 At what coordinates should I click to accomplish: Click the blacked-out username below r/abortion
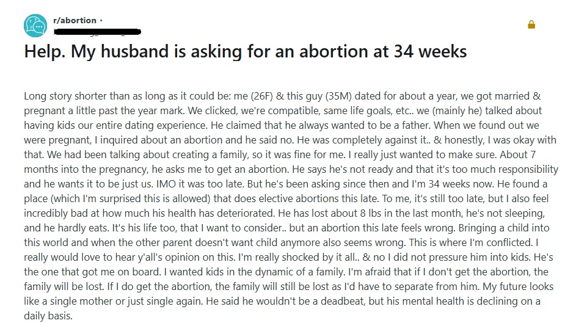(97, 32)
